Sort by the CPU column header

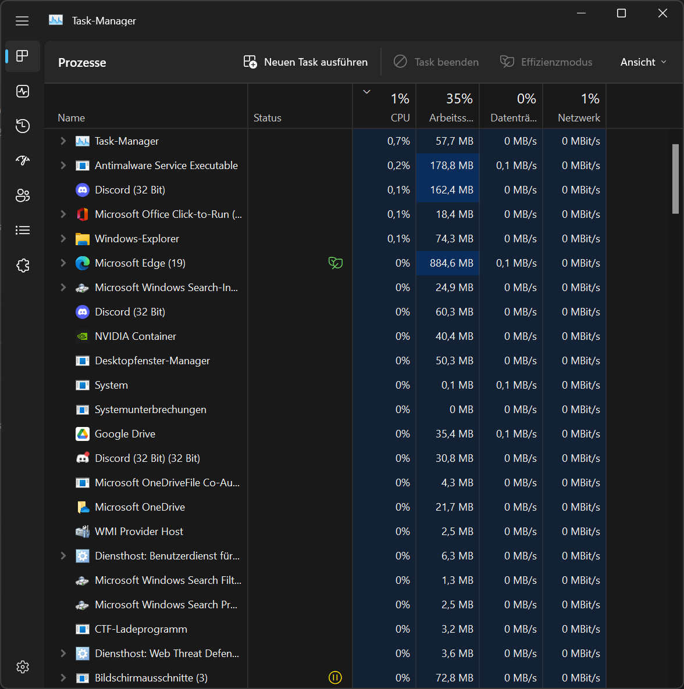point(384,106)
